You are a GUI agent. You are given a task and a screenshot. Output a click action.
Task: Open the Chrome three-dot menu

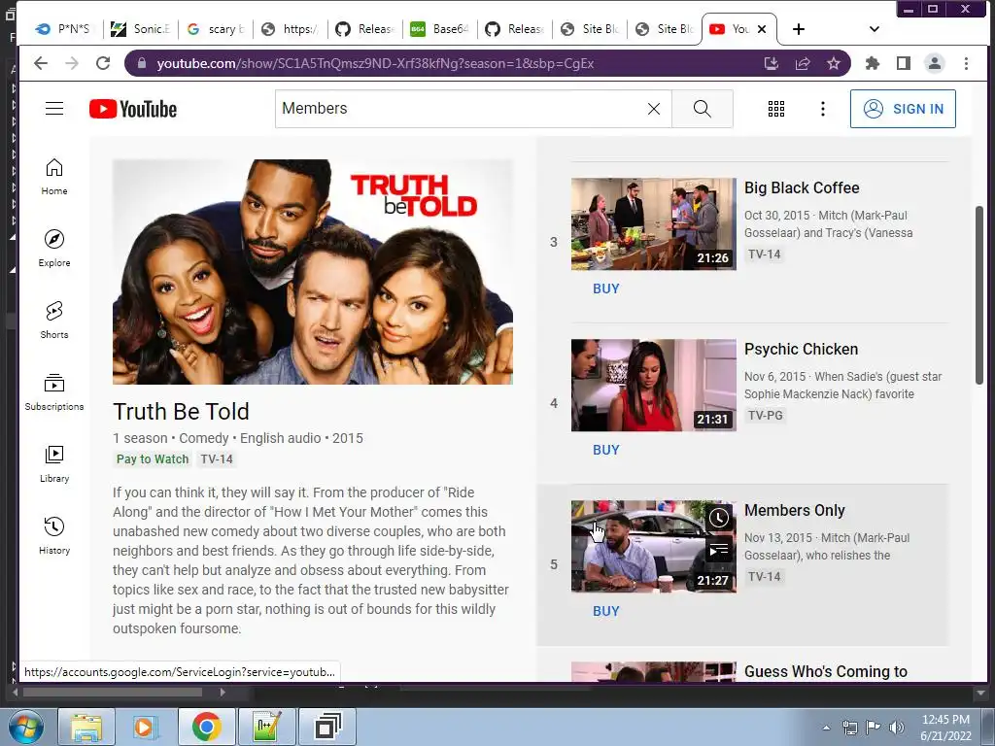click(966, 63)
